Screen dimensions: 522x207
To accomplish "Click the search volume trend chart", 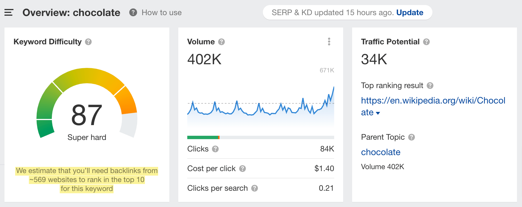I will point(260,109).
